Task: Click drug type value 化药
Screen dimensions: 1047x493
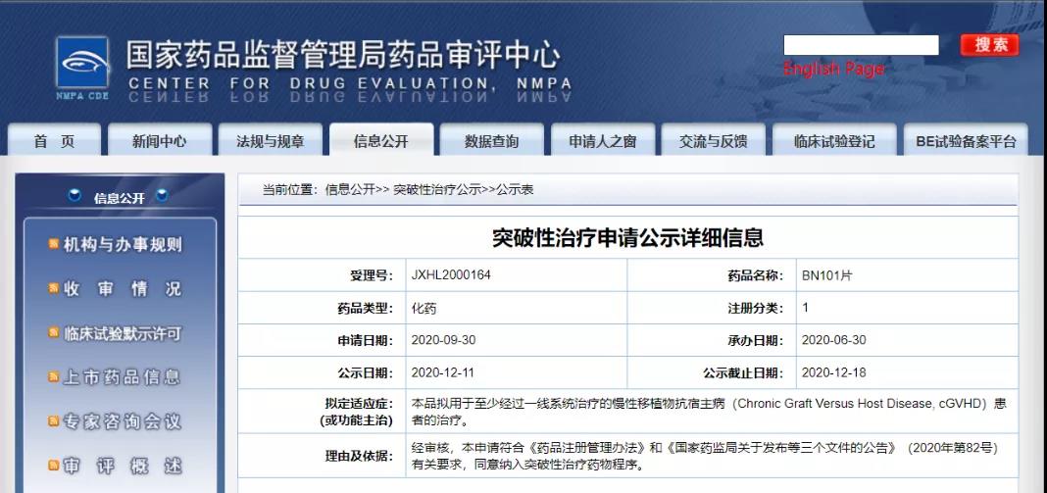Action: 424,308
